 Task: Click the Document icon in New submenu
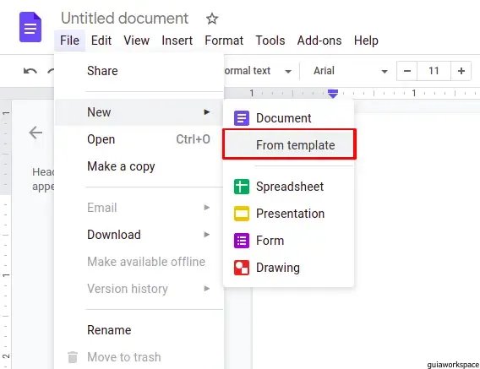[x=242, y=118]
